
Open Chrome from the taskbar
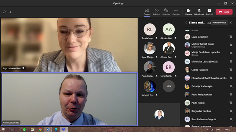click(40, 129)
